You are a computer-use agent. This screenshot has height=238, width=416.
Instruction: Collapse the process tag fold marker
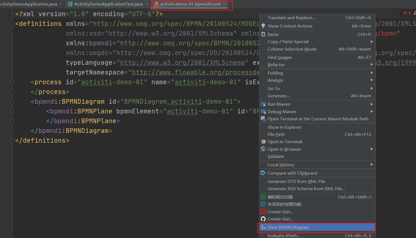[12, 82]
